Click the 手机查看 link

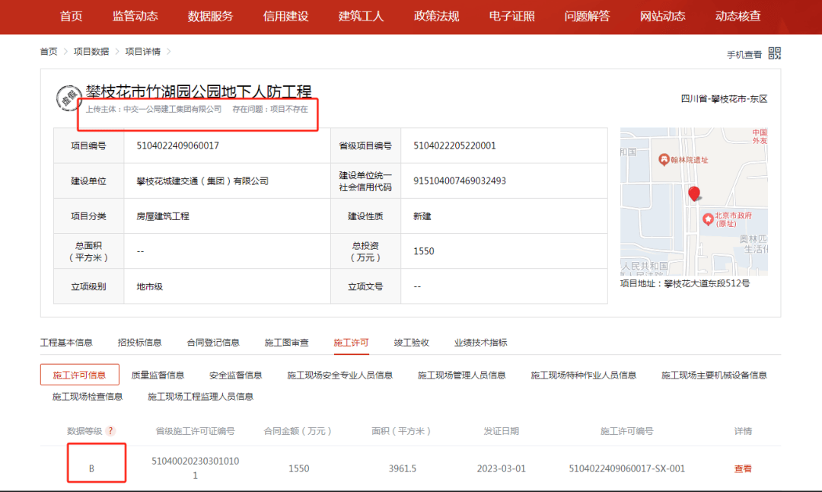[x=744, y=55]
